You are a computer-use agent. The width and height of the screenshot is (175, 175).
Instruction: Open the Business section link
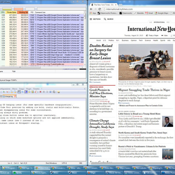click(125, 40)
